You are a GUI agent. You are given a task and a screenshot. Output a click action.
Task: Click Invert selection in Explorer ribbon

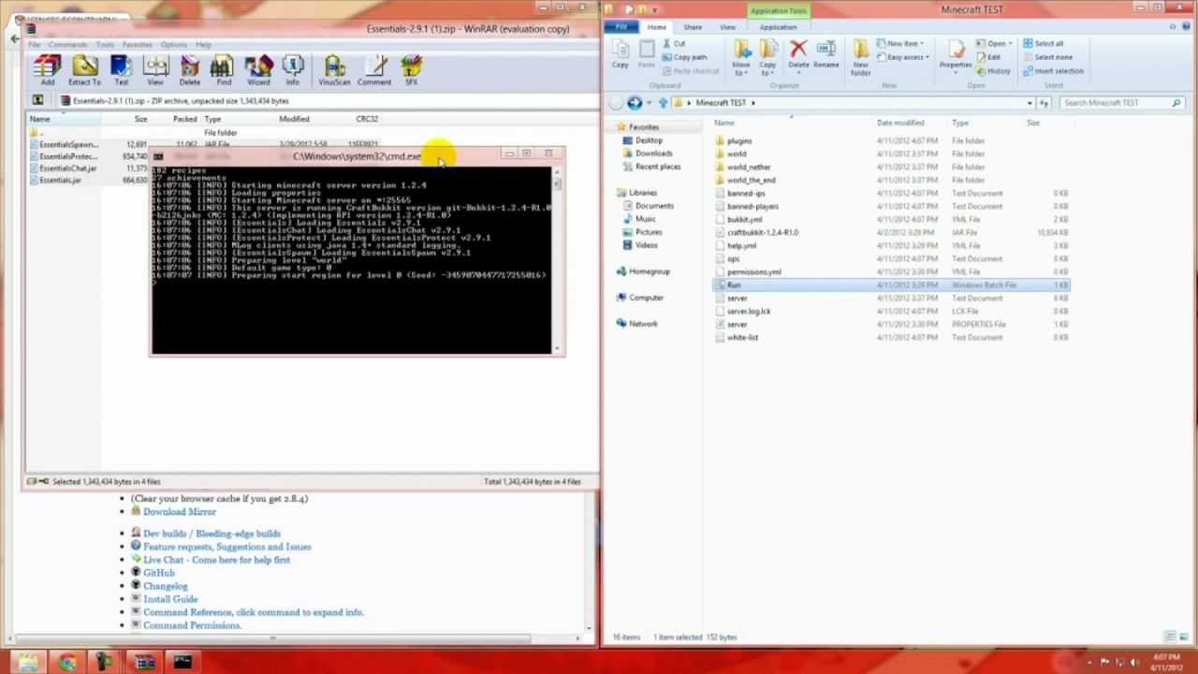[1053, 71]
